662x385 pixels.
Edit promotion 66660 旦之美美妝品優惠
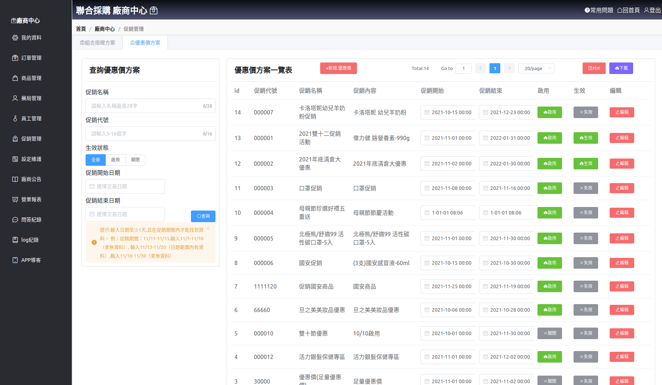pos(622,310)
